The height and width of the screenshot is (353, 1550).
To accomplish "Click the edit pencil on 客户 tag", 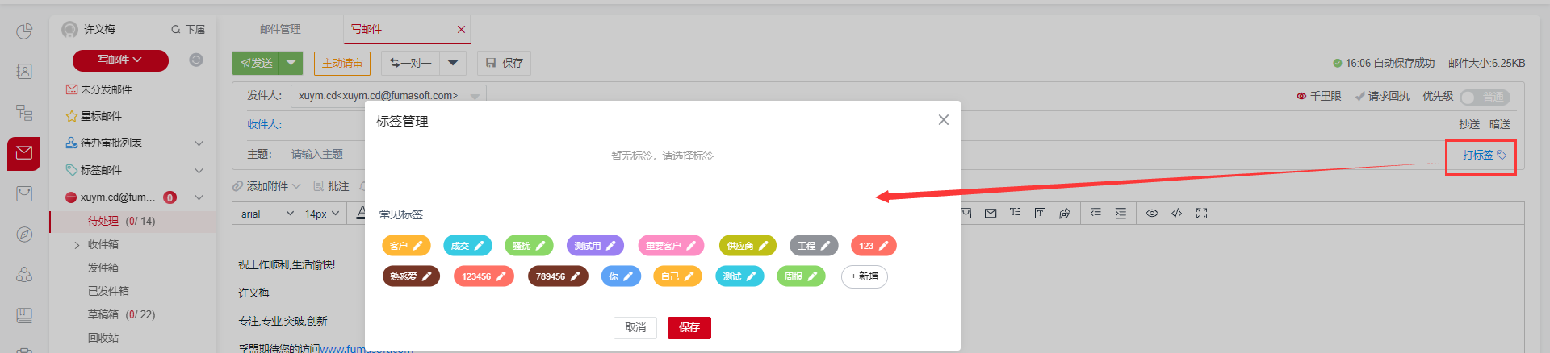I will [418, 246].
